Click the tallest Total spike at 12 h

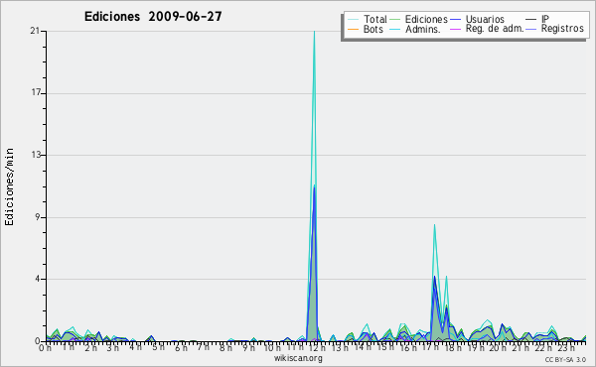tap(314, 33)
